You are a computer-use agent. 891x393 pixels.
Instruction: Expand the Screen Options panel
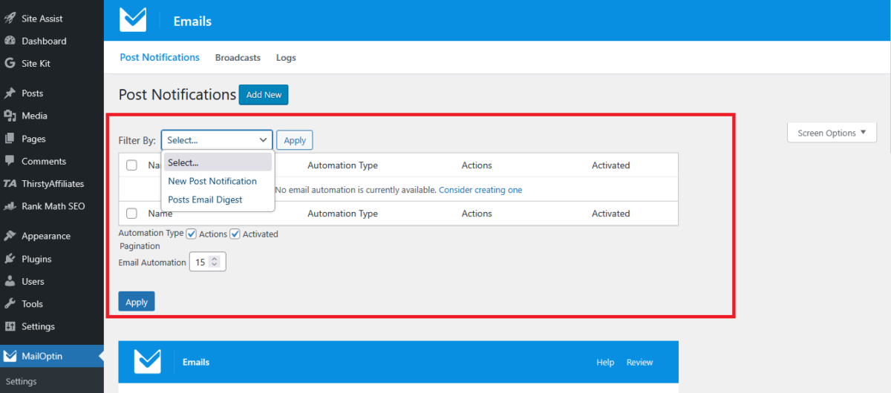pyautogui.click(x=832, y=133)
